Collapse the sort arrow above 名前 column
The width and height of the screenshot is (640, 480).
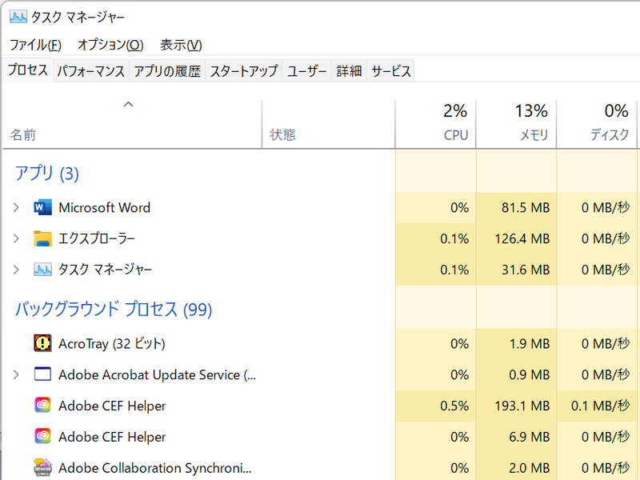tap(128, 104)
